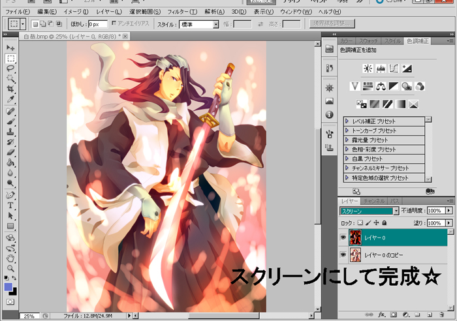Add a Color Balance adjustment

click(x=381, y=85)
